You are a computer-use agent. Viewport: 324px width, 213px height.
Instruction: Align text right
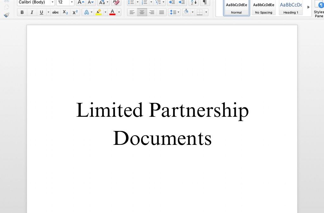[152, 12]
